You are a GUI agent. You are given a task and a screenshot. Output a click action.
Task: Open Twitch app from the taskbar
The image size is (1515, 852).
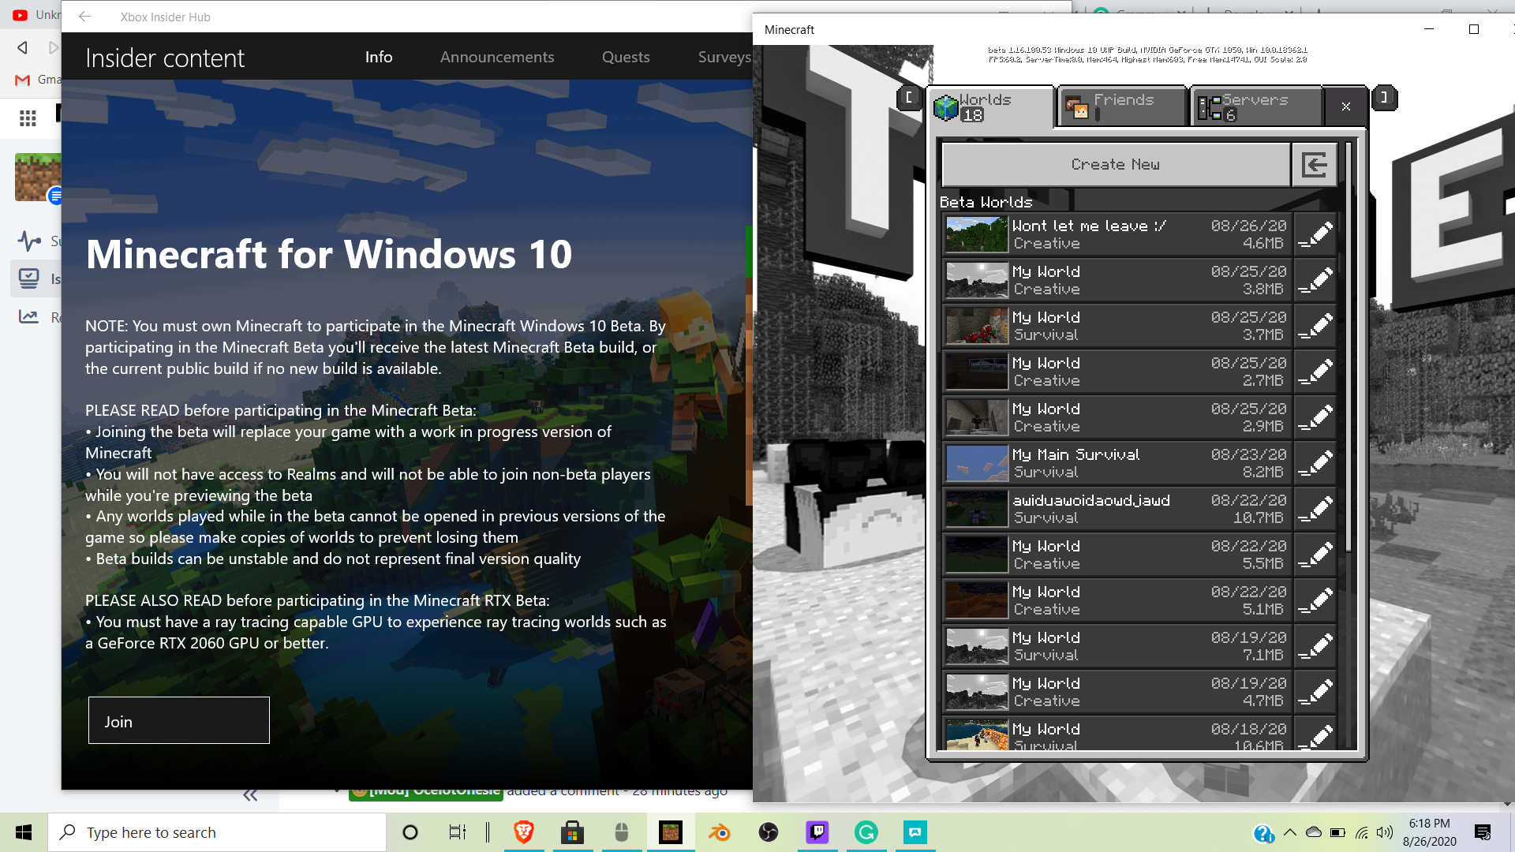[817, 832]
